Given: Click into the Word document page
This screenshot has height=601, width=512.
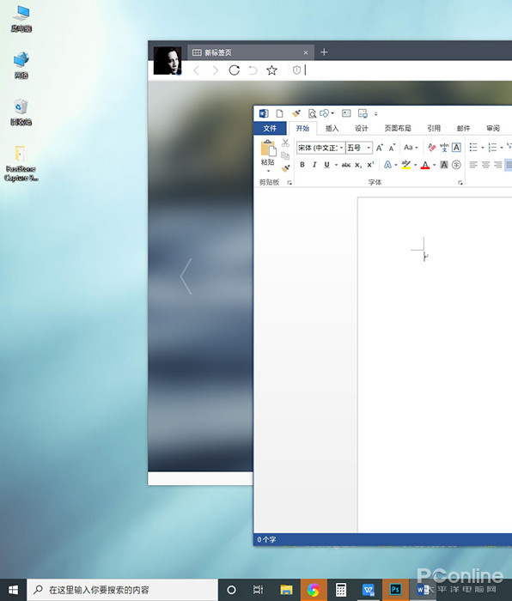Looking at the screenshot, I should click(435, 364).
